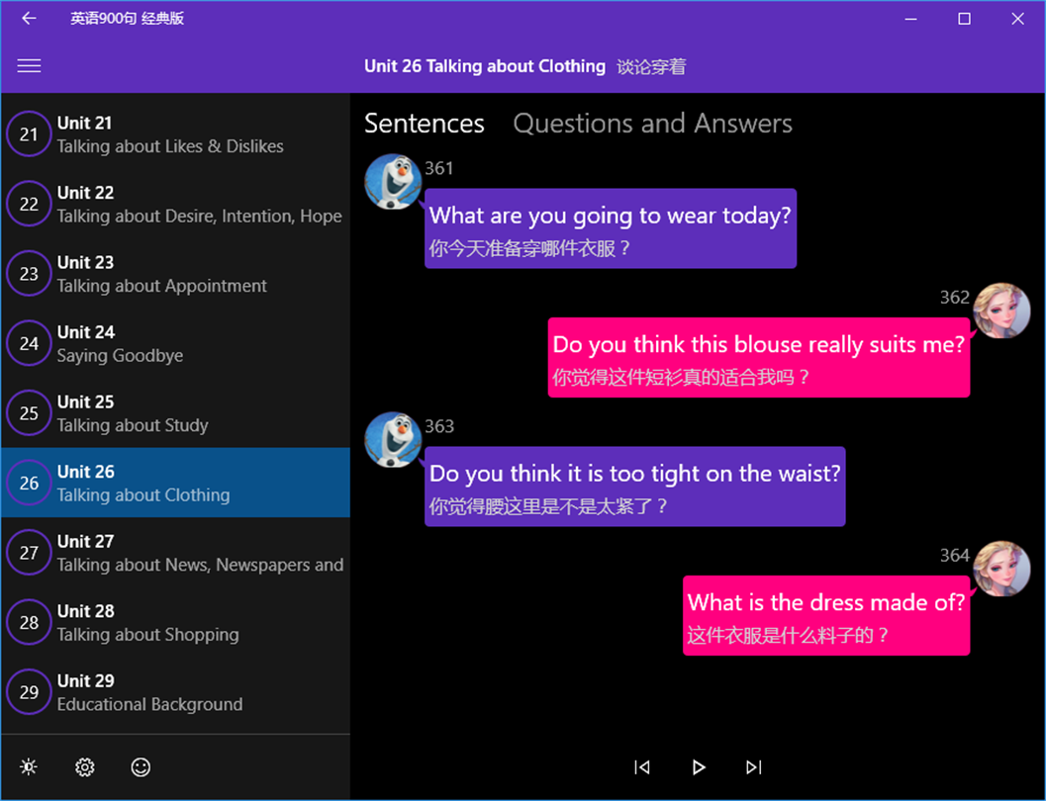Maximize the application window
Screen dimensions: 1046x801
point(964,19)
